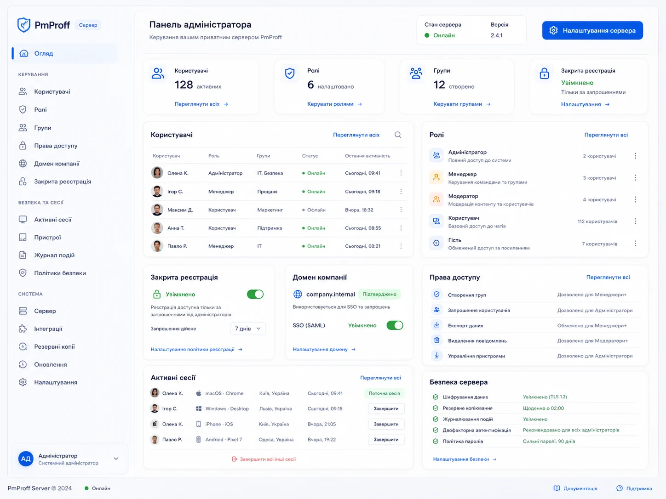Open three-dot menu for Адміністратор role

tap(636, 156)
